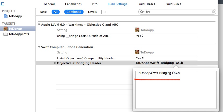223x112 pixels.
Task: Open the search options magnifier menu
Action: pyautogui.click(x=142, y=12)
